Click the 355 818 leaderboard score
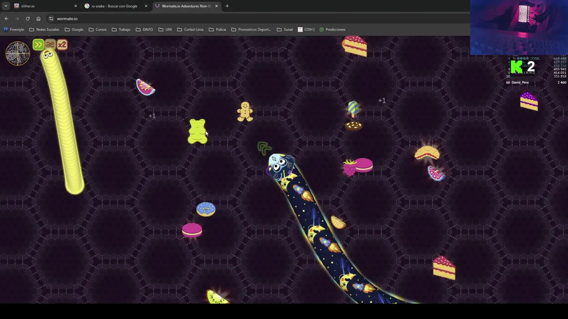Image resolution: width=568 pixels, height=319 pixels. coord(560,76)
